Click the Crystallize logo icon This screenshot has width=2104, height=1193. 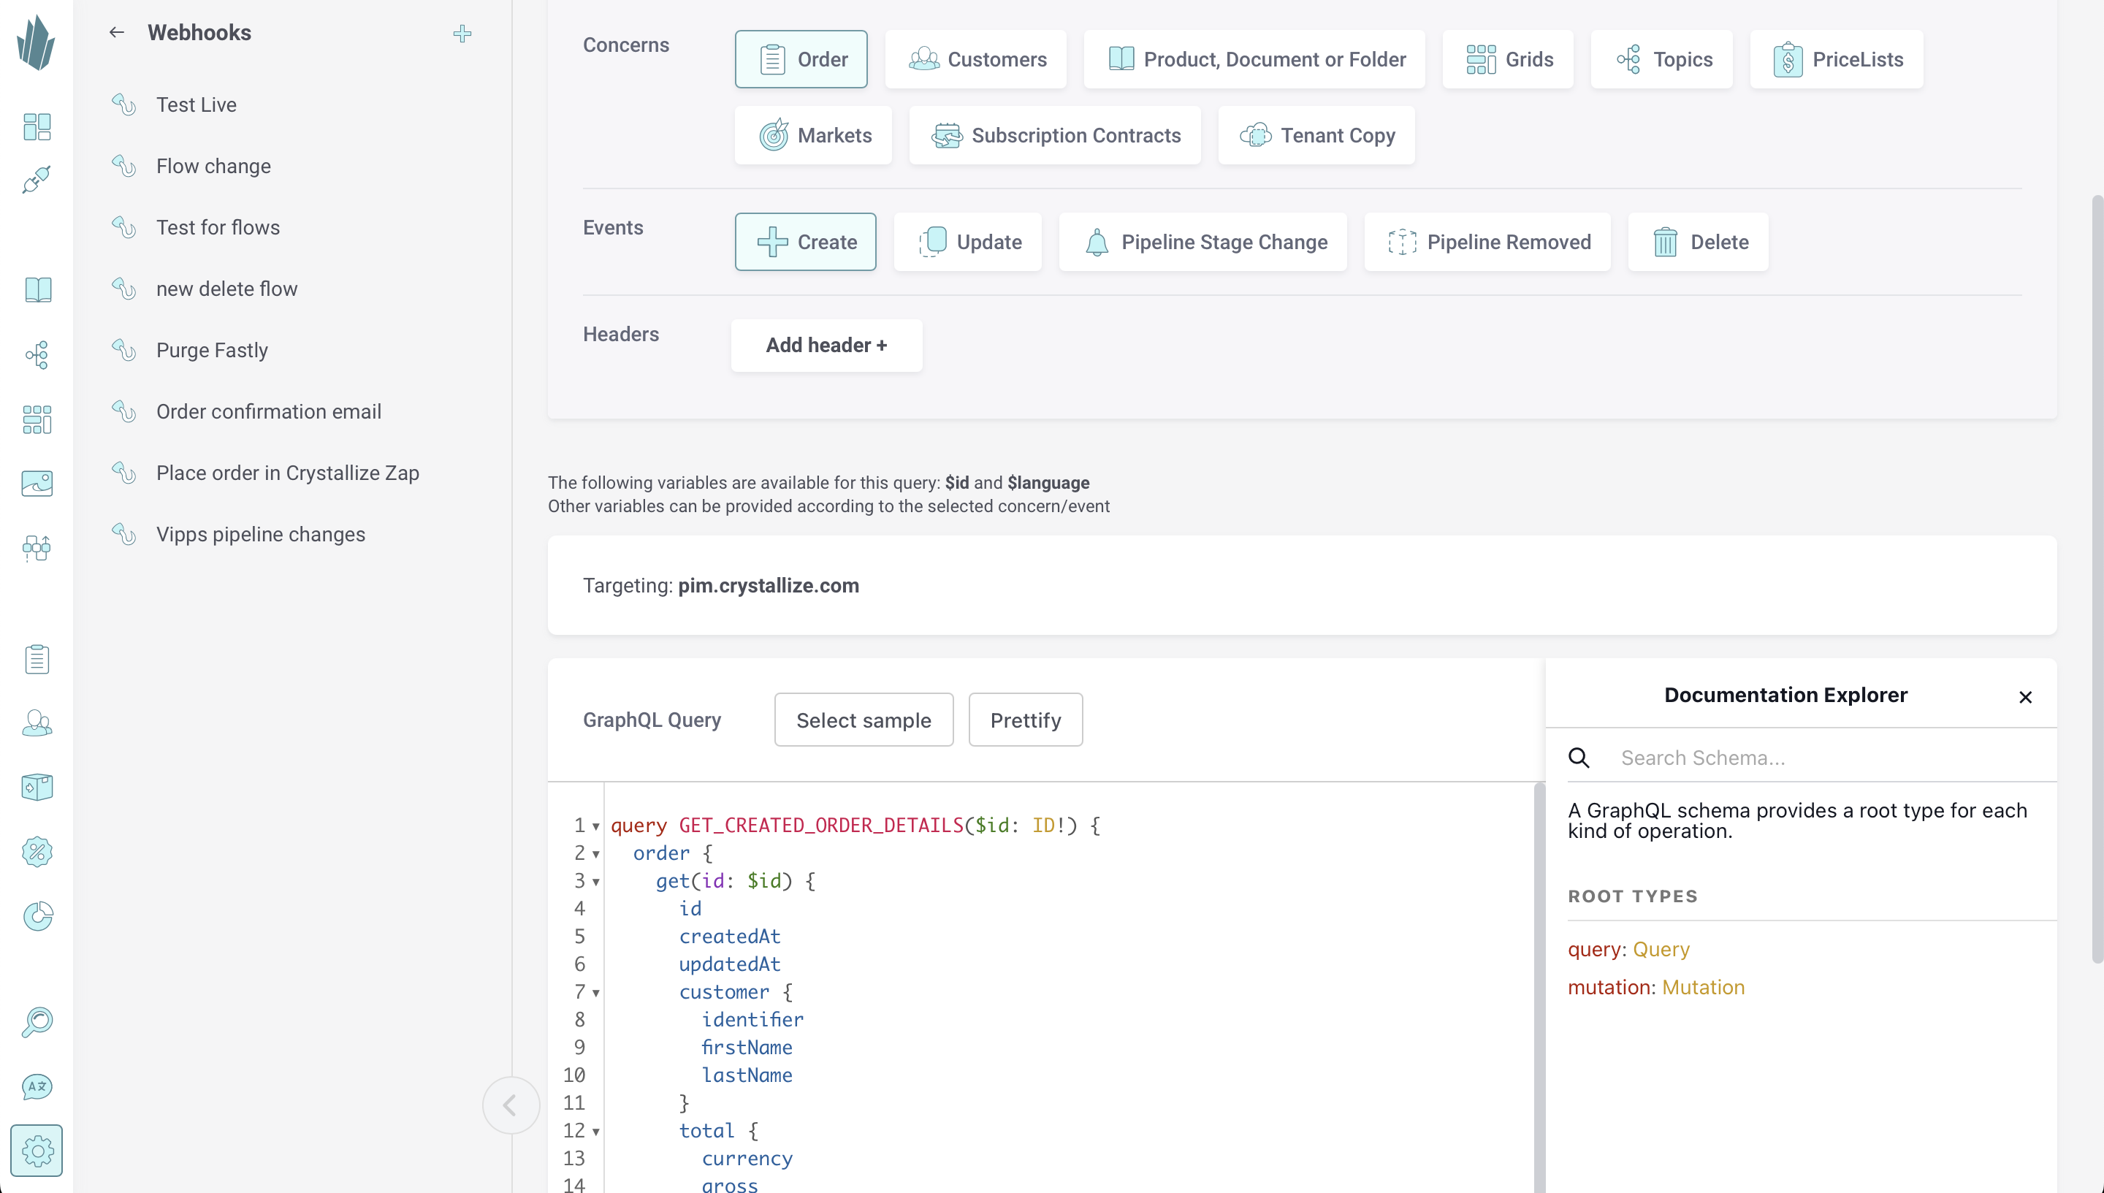click(36, 42)
